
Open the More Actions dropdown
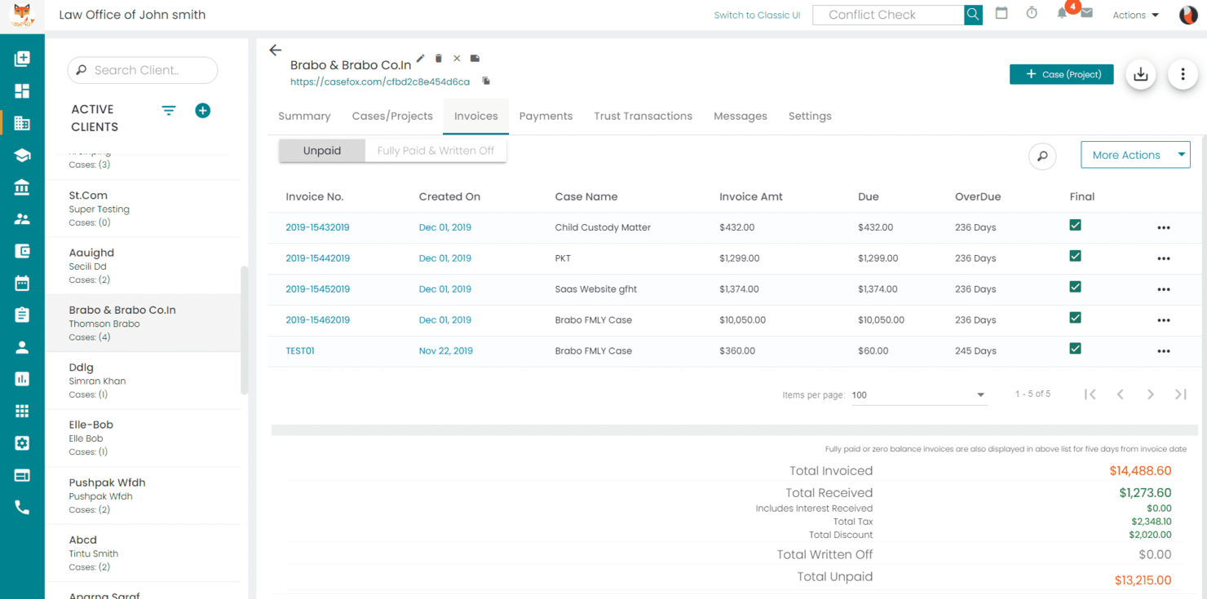click(x=1135, y=154)
